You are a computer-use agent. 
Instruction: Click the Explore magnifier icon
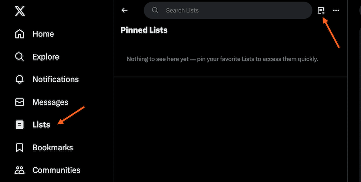pyautogui.click(x=20, y=57)
